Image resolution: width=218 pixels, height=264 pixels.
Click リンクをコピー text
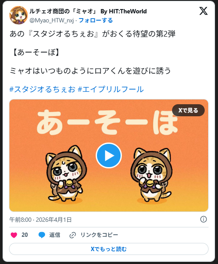[x=100, y=235]
